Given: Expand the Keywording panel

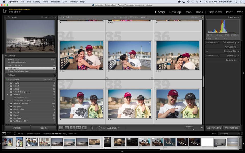Looking at the screenshot, I should point(239,47).
